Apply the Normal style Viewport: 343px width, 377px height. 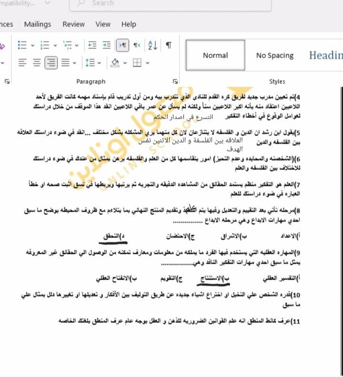click(x=215, y=55)
